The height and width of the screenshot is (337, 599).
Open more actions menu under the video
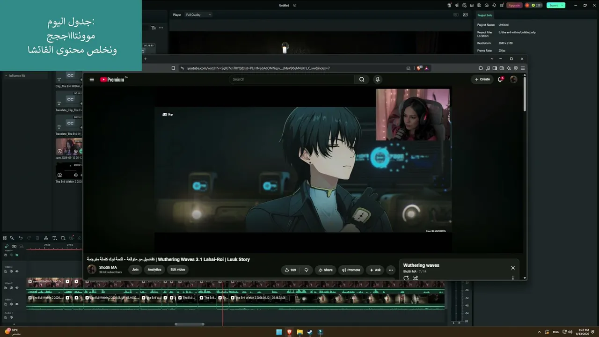click(x=391, y=270)
